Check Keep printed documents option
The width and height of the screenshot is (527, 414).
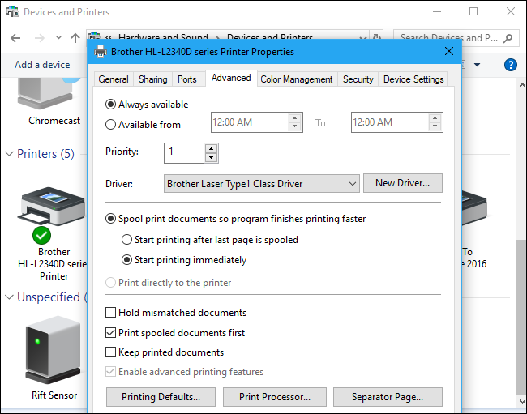click(111, 352)
